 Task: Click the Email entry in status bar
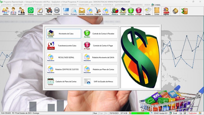click(173, 113)
